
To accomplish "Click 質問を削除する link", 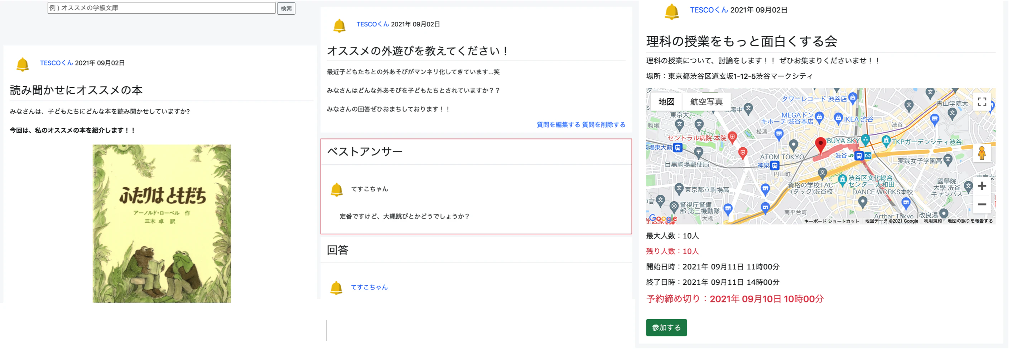I will [604, 125].
